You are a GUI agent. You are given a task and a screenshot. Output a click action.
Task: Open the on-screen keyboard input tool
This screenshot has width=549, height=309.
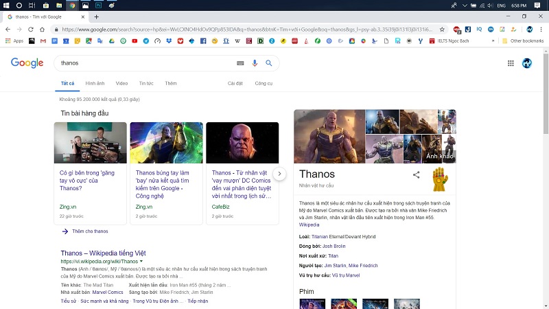click(x=240, y=63)
